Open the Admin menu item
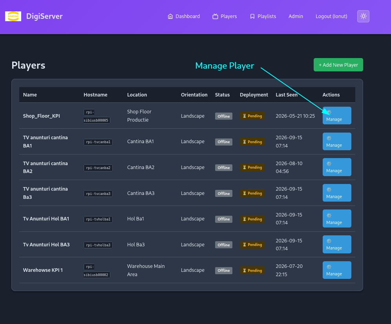This screenshot has height=324, width=391. (296, 16)
